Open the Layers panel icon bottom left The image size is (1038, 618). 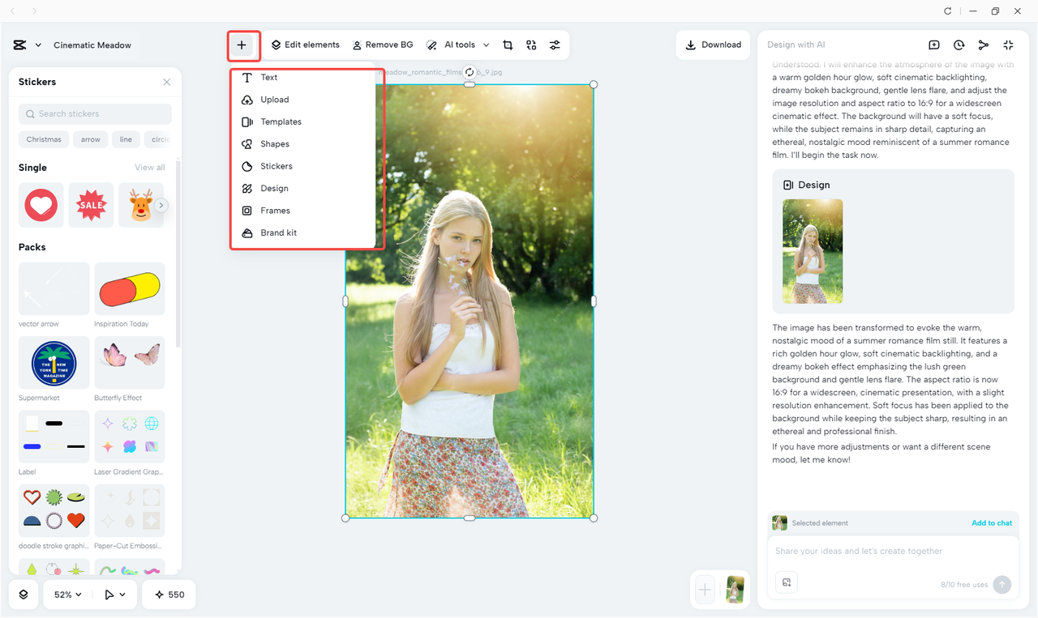pos(23,595)
